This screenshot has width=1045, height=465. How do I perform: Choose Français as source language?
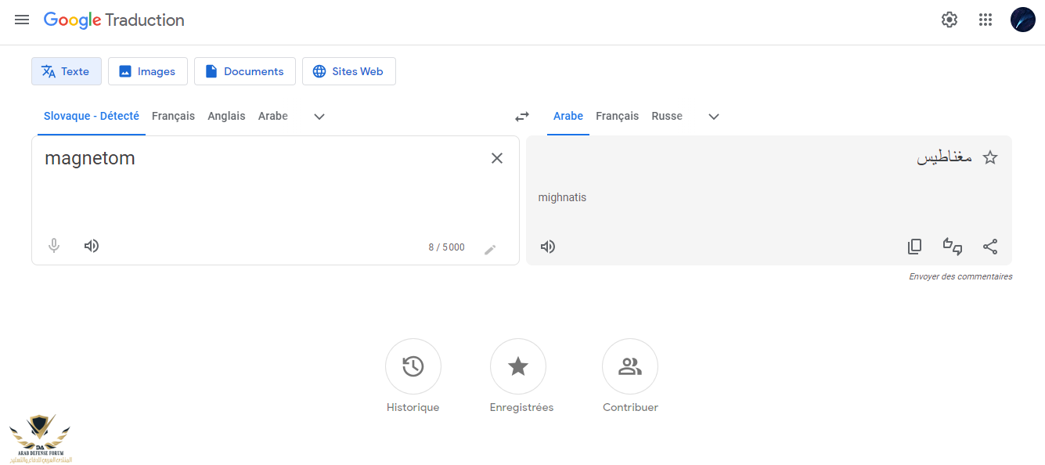tap(174, 116)
